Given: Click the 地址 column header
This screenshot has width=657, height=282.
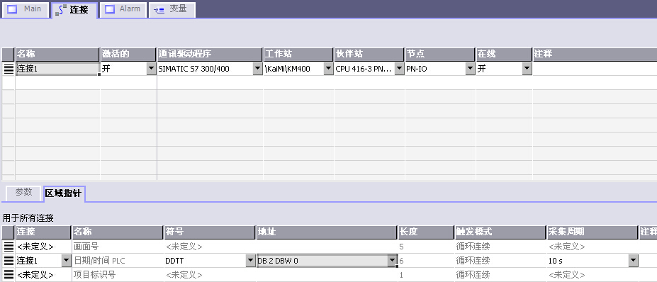Looking at the screenshot, I should (327, 232).
